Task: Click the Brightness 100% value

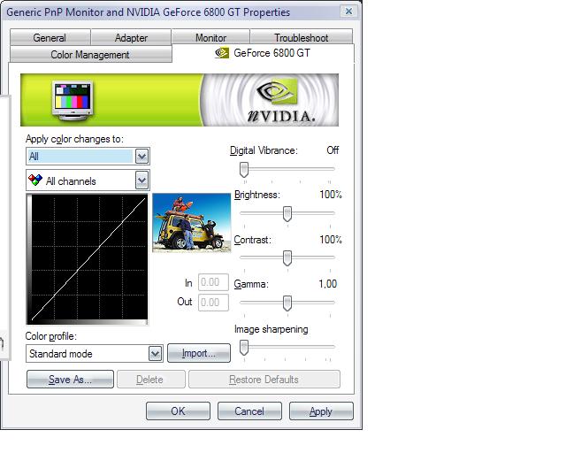Action: [331, 195]
